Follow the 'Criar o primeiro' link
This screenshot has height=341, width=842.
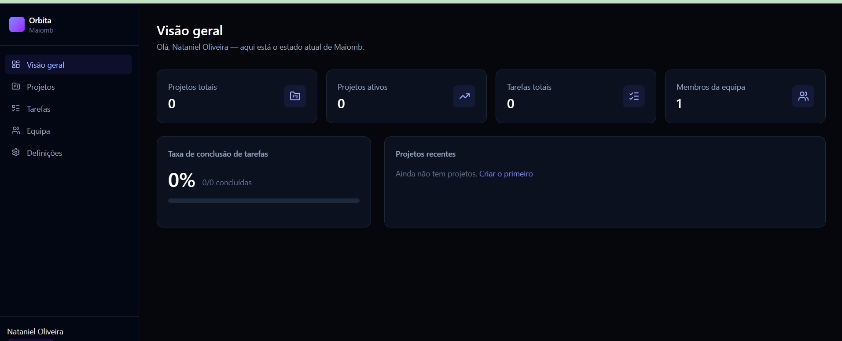point(506,174)
